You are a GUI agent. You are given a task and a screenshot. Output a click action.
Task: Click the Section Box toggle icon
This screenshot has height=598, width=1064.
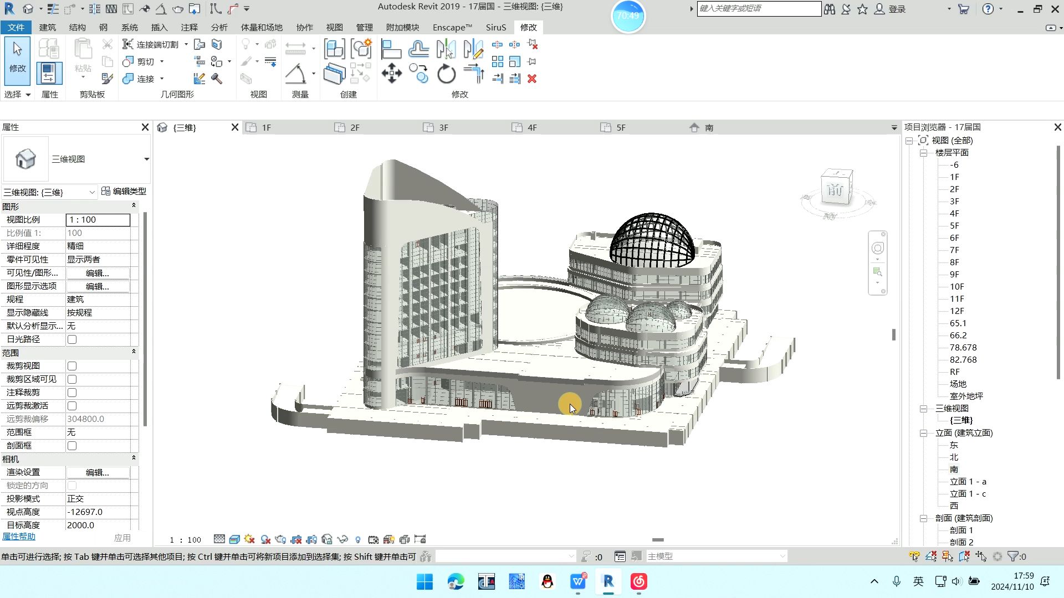tap(71, 445)
